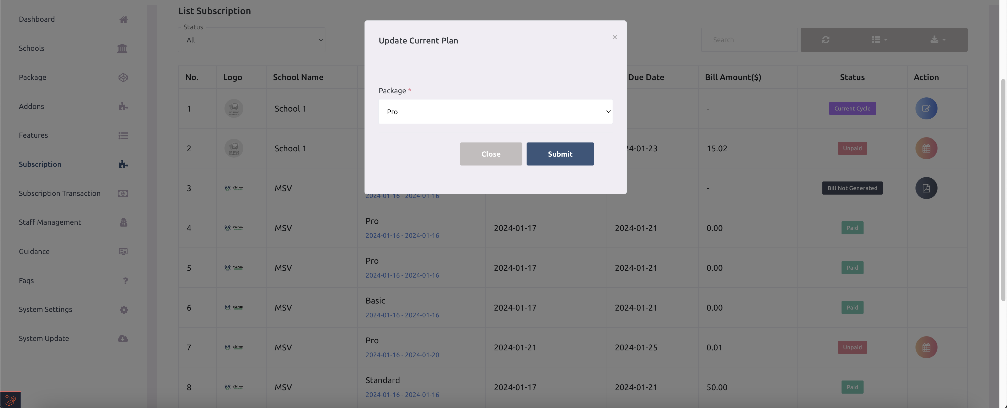Click the Schools building icon in sidebar
The image size is (1007, 408).
[122, 48]
